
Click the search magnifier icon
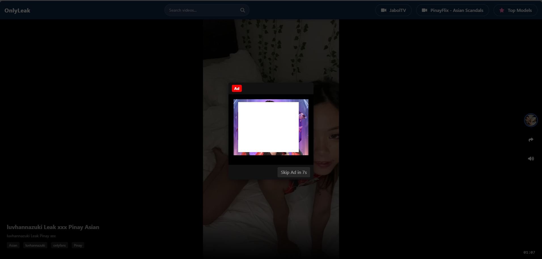pyautogui.click(x=242, y=10)
